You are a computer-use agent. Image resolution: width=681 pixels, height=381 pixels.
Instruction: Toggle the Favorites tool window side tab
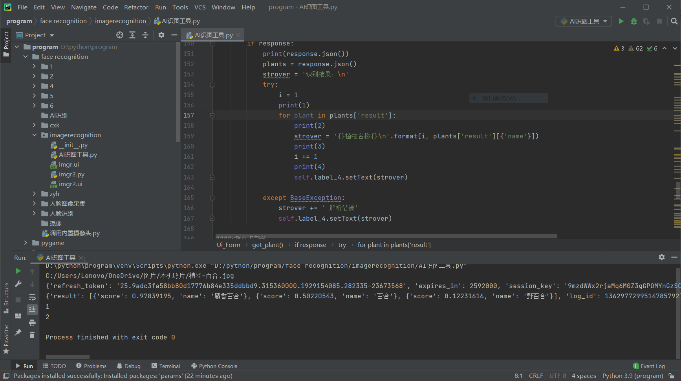[6, 339]
